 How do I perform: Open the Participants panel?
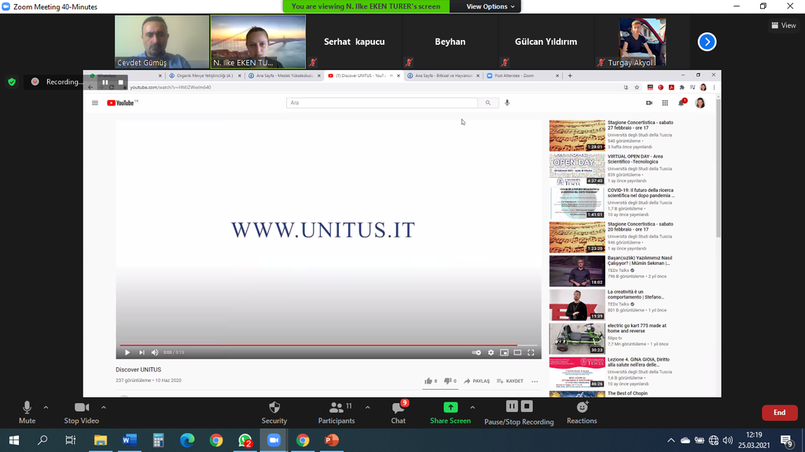pyautogui.click(x=336, y=413)
